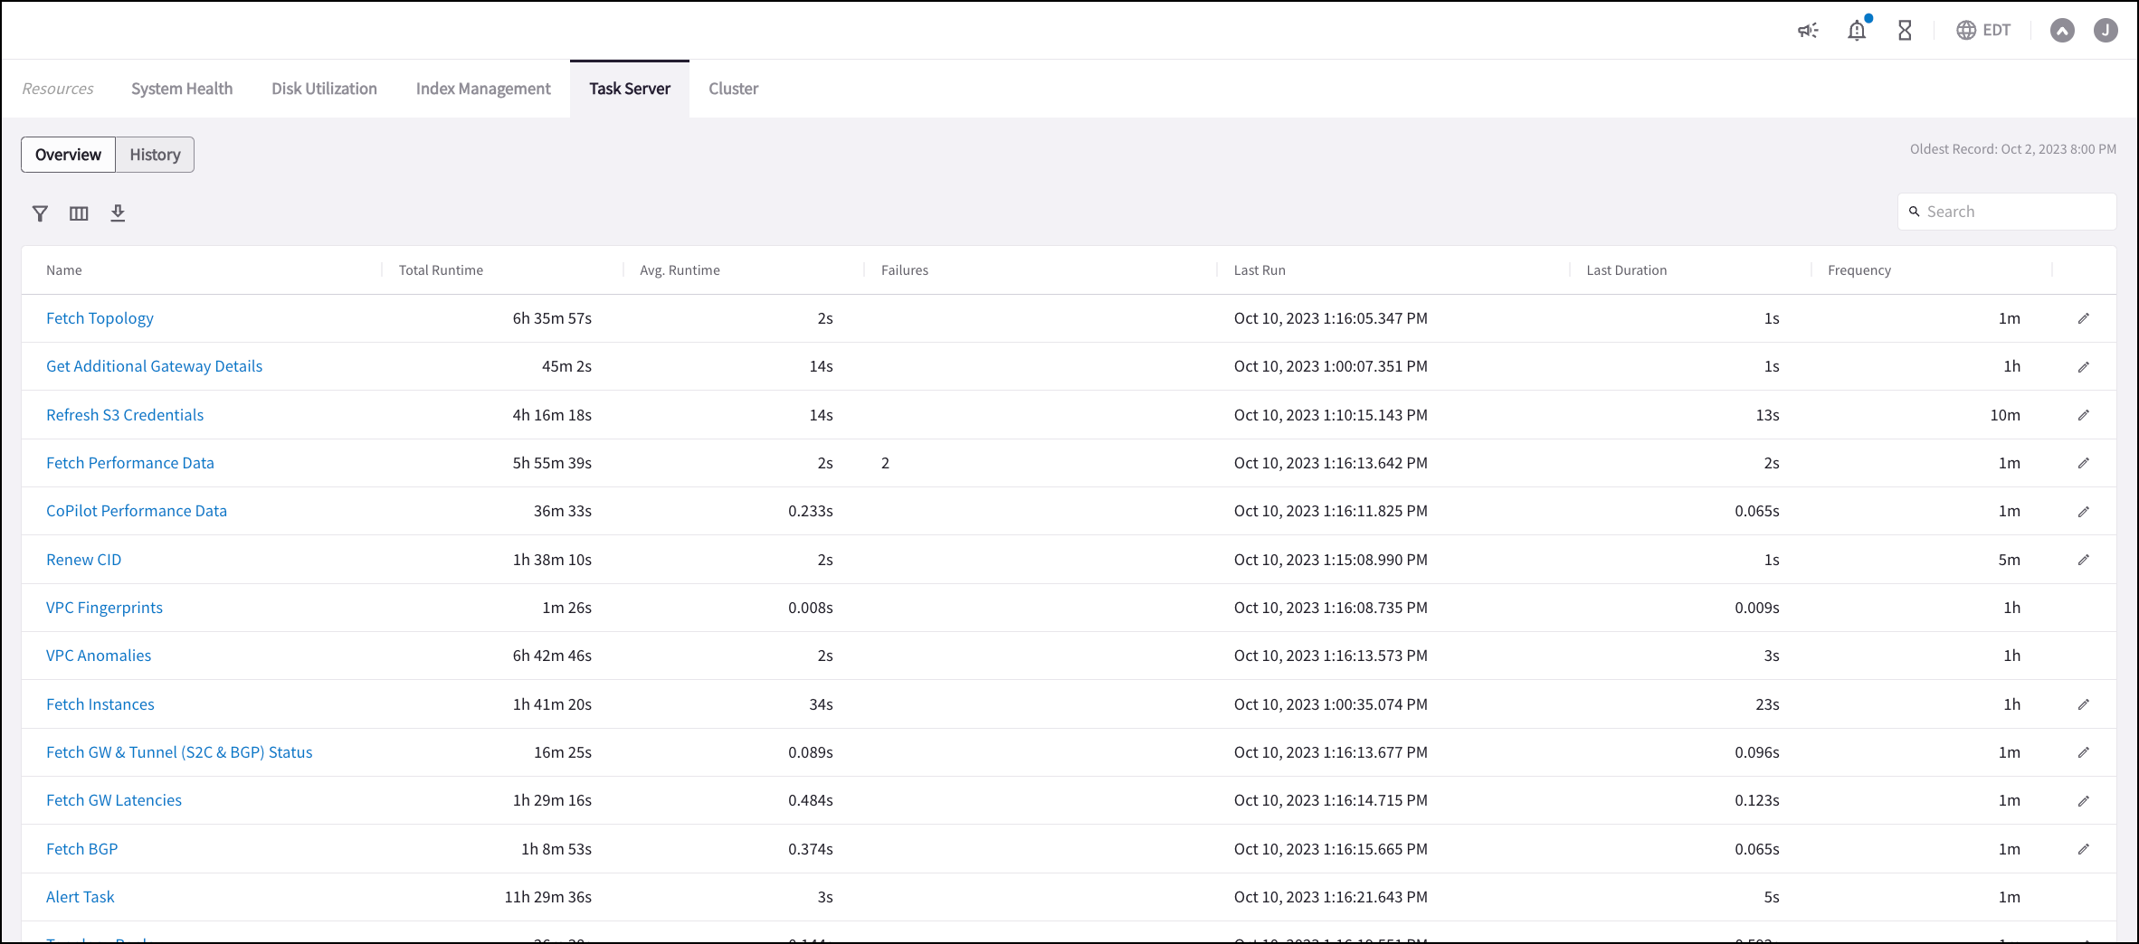Screen dimensions: 2139x944
Task: Open the EDT timezone selector
Action: 1983,31
